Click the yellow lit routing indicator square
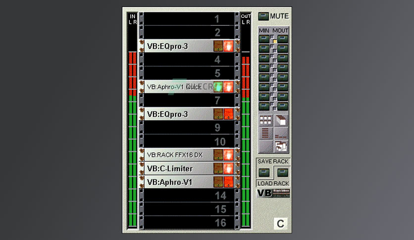The image size is (414, 240). (x=275, y=42)
